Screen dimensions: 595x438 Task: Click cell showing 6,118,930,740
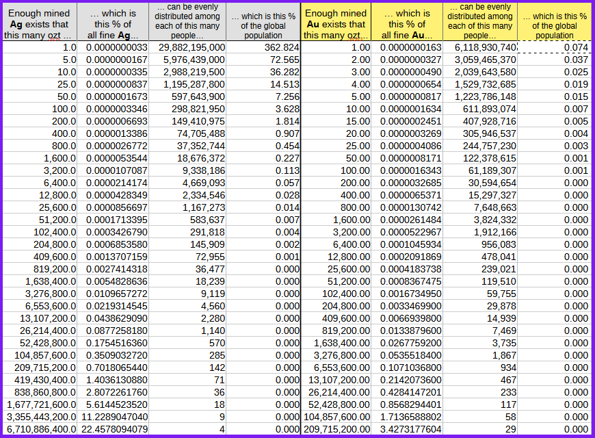point(480,47)
